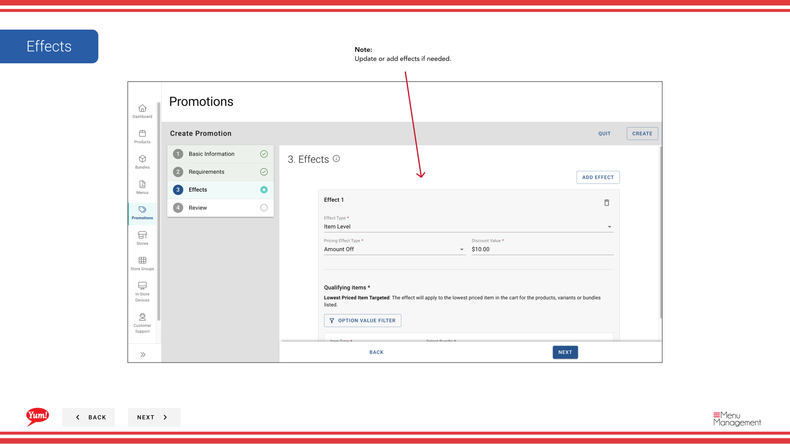Click the BACK link in form footer
The image size is (790, 444).
(376, 352)
